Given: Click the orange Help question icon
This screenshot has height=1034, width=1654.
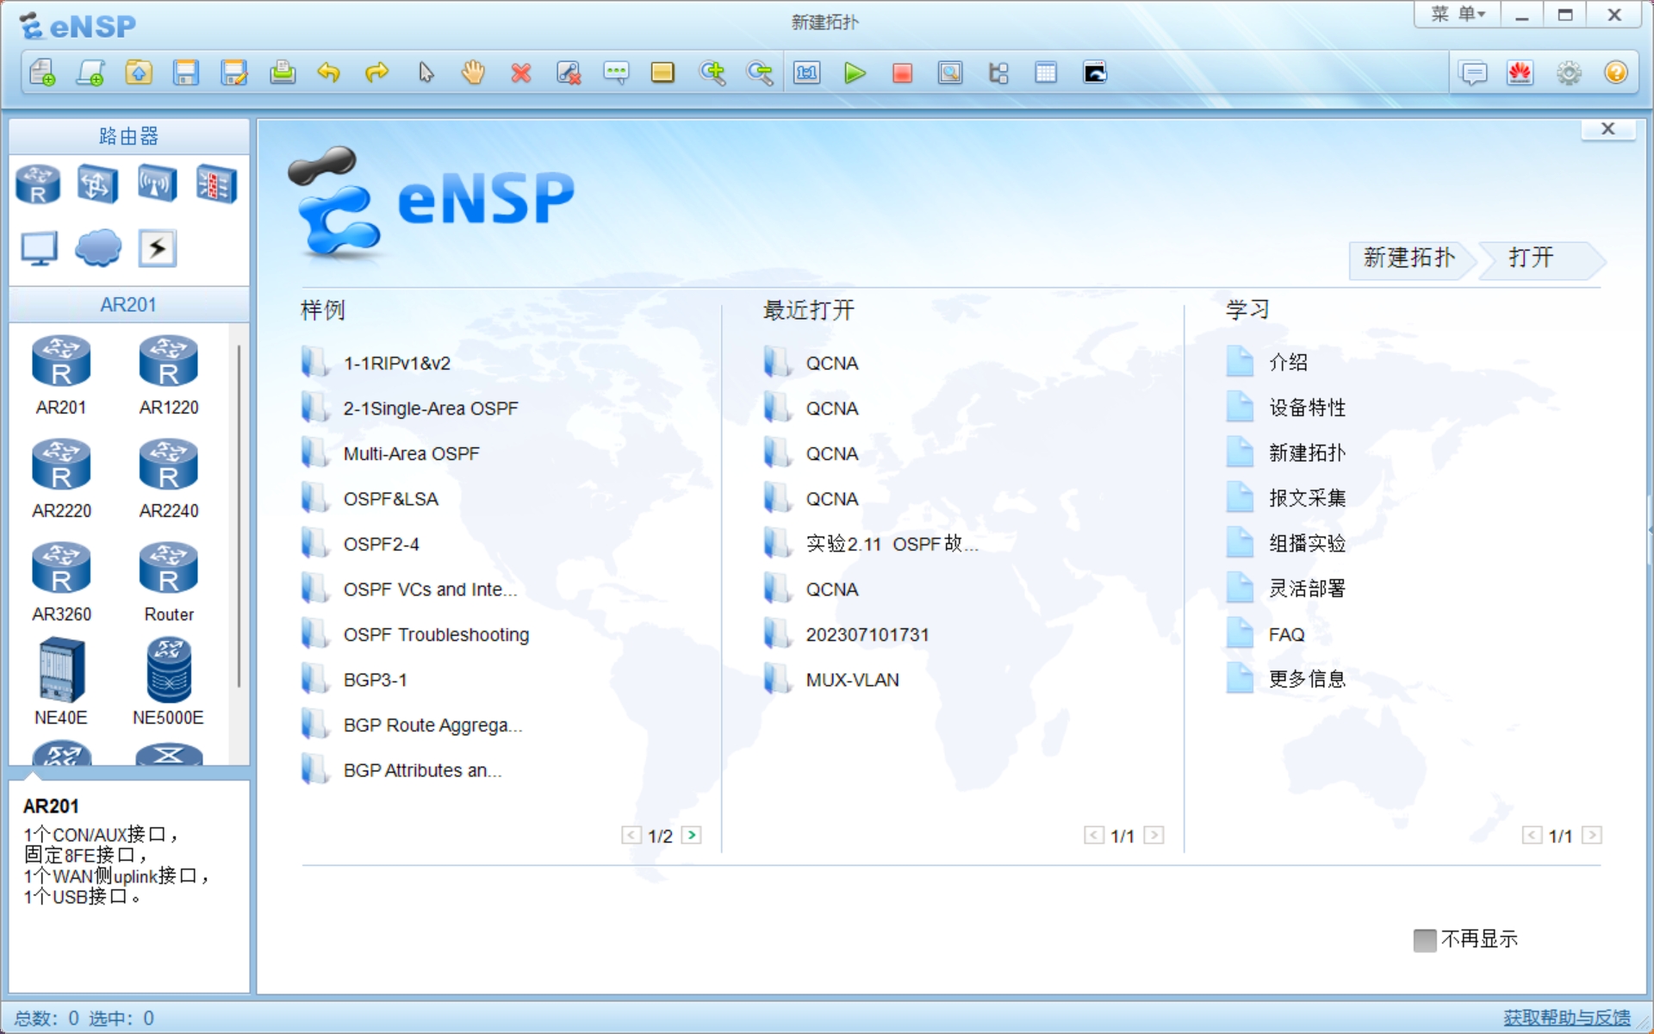Looking at the screenshot, I should pos(1616,73).
